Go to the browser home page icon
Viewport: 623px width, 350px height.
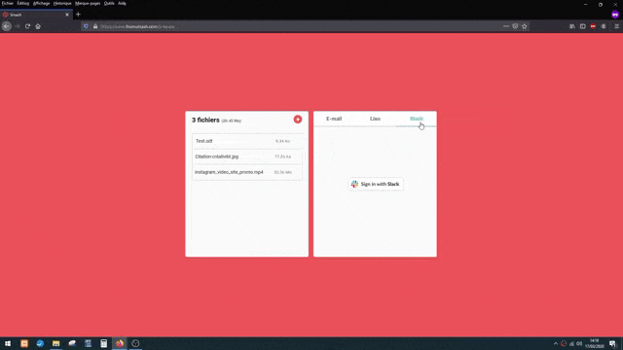pyautogui.click(x=38, y=26)
